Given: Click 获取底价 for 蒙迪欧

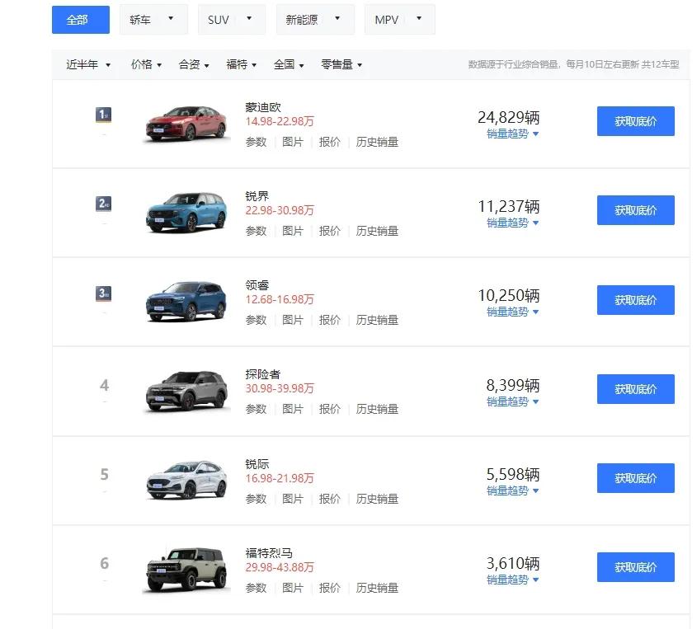Looking at the screenshot, I should click(x=636, y=121).
